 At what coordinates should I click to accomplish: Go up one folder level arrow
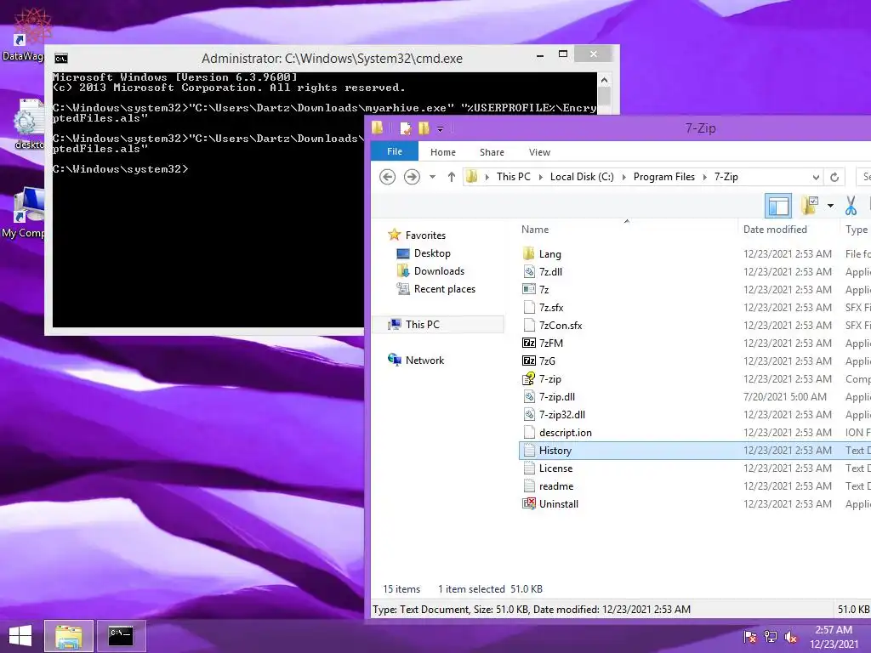pyautogui.click(x=451, y=177)
